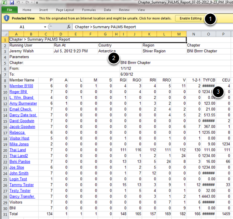
Task: Select column O header
Action: click(208, 34)
